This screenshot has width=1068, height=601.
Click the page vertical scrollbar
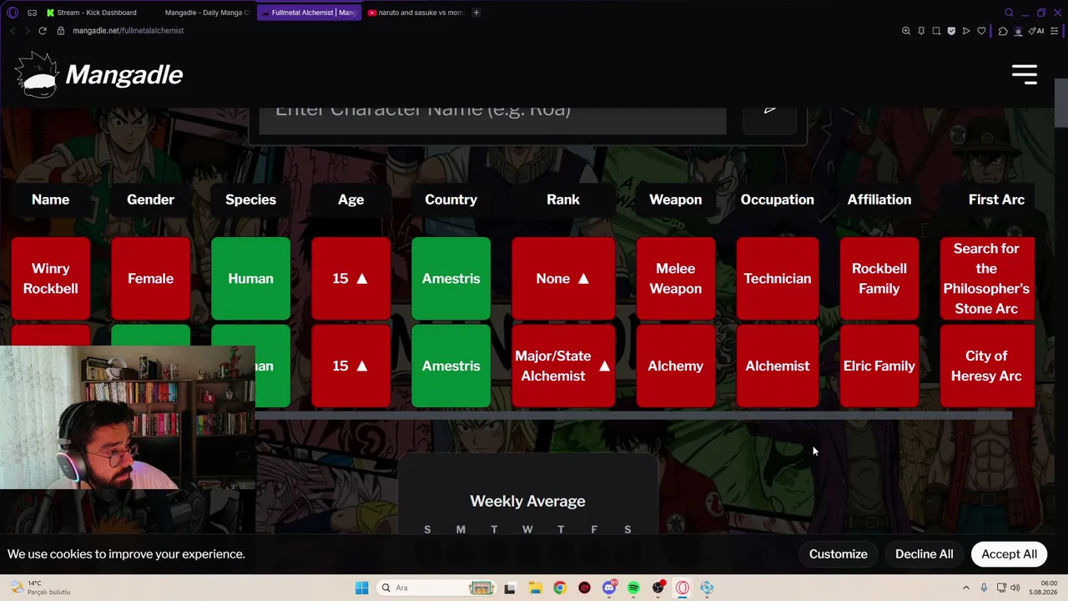tap(1060, 104)
